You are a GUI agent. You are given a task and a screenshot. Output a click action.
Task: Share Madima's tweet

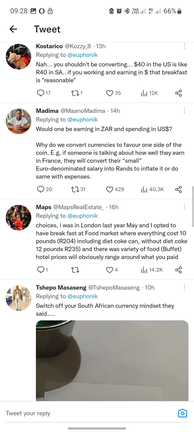pos(178,189)
